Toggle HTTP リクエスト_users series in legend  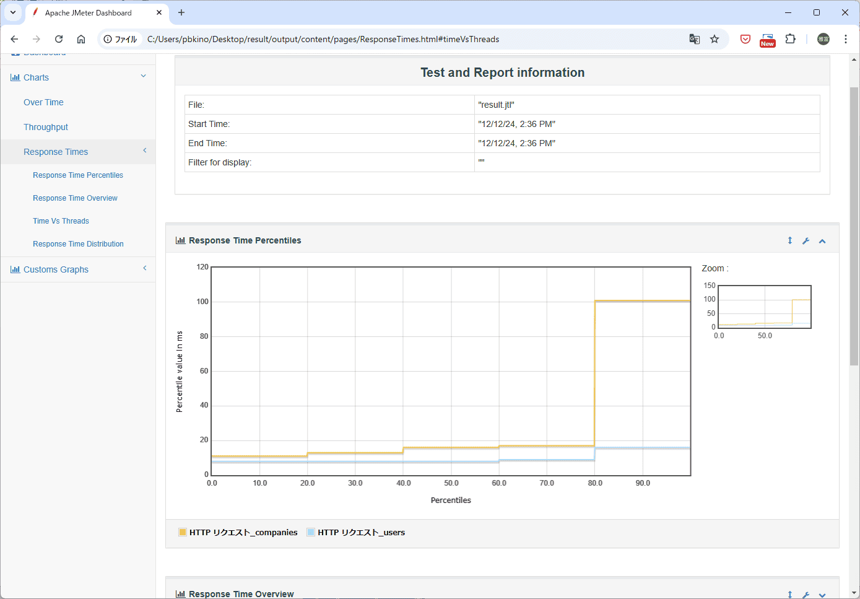coord(356,532)
